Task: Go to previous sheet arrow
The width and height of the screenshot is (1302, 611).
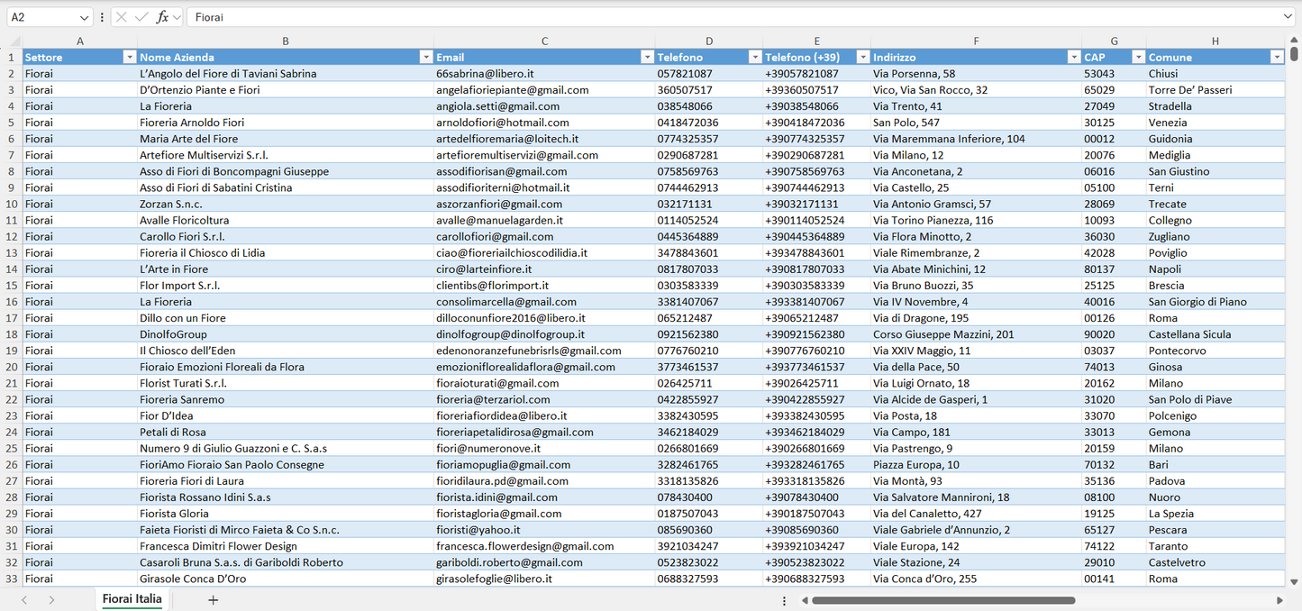Action: [24, 600]
